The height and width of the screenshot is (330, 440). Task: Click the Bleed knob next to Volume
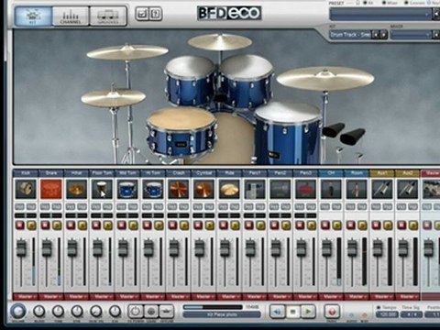click(38, 311)
